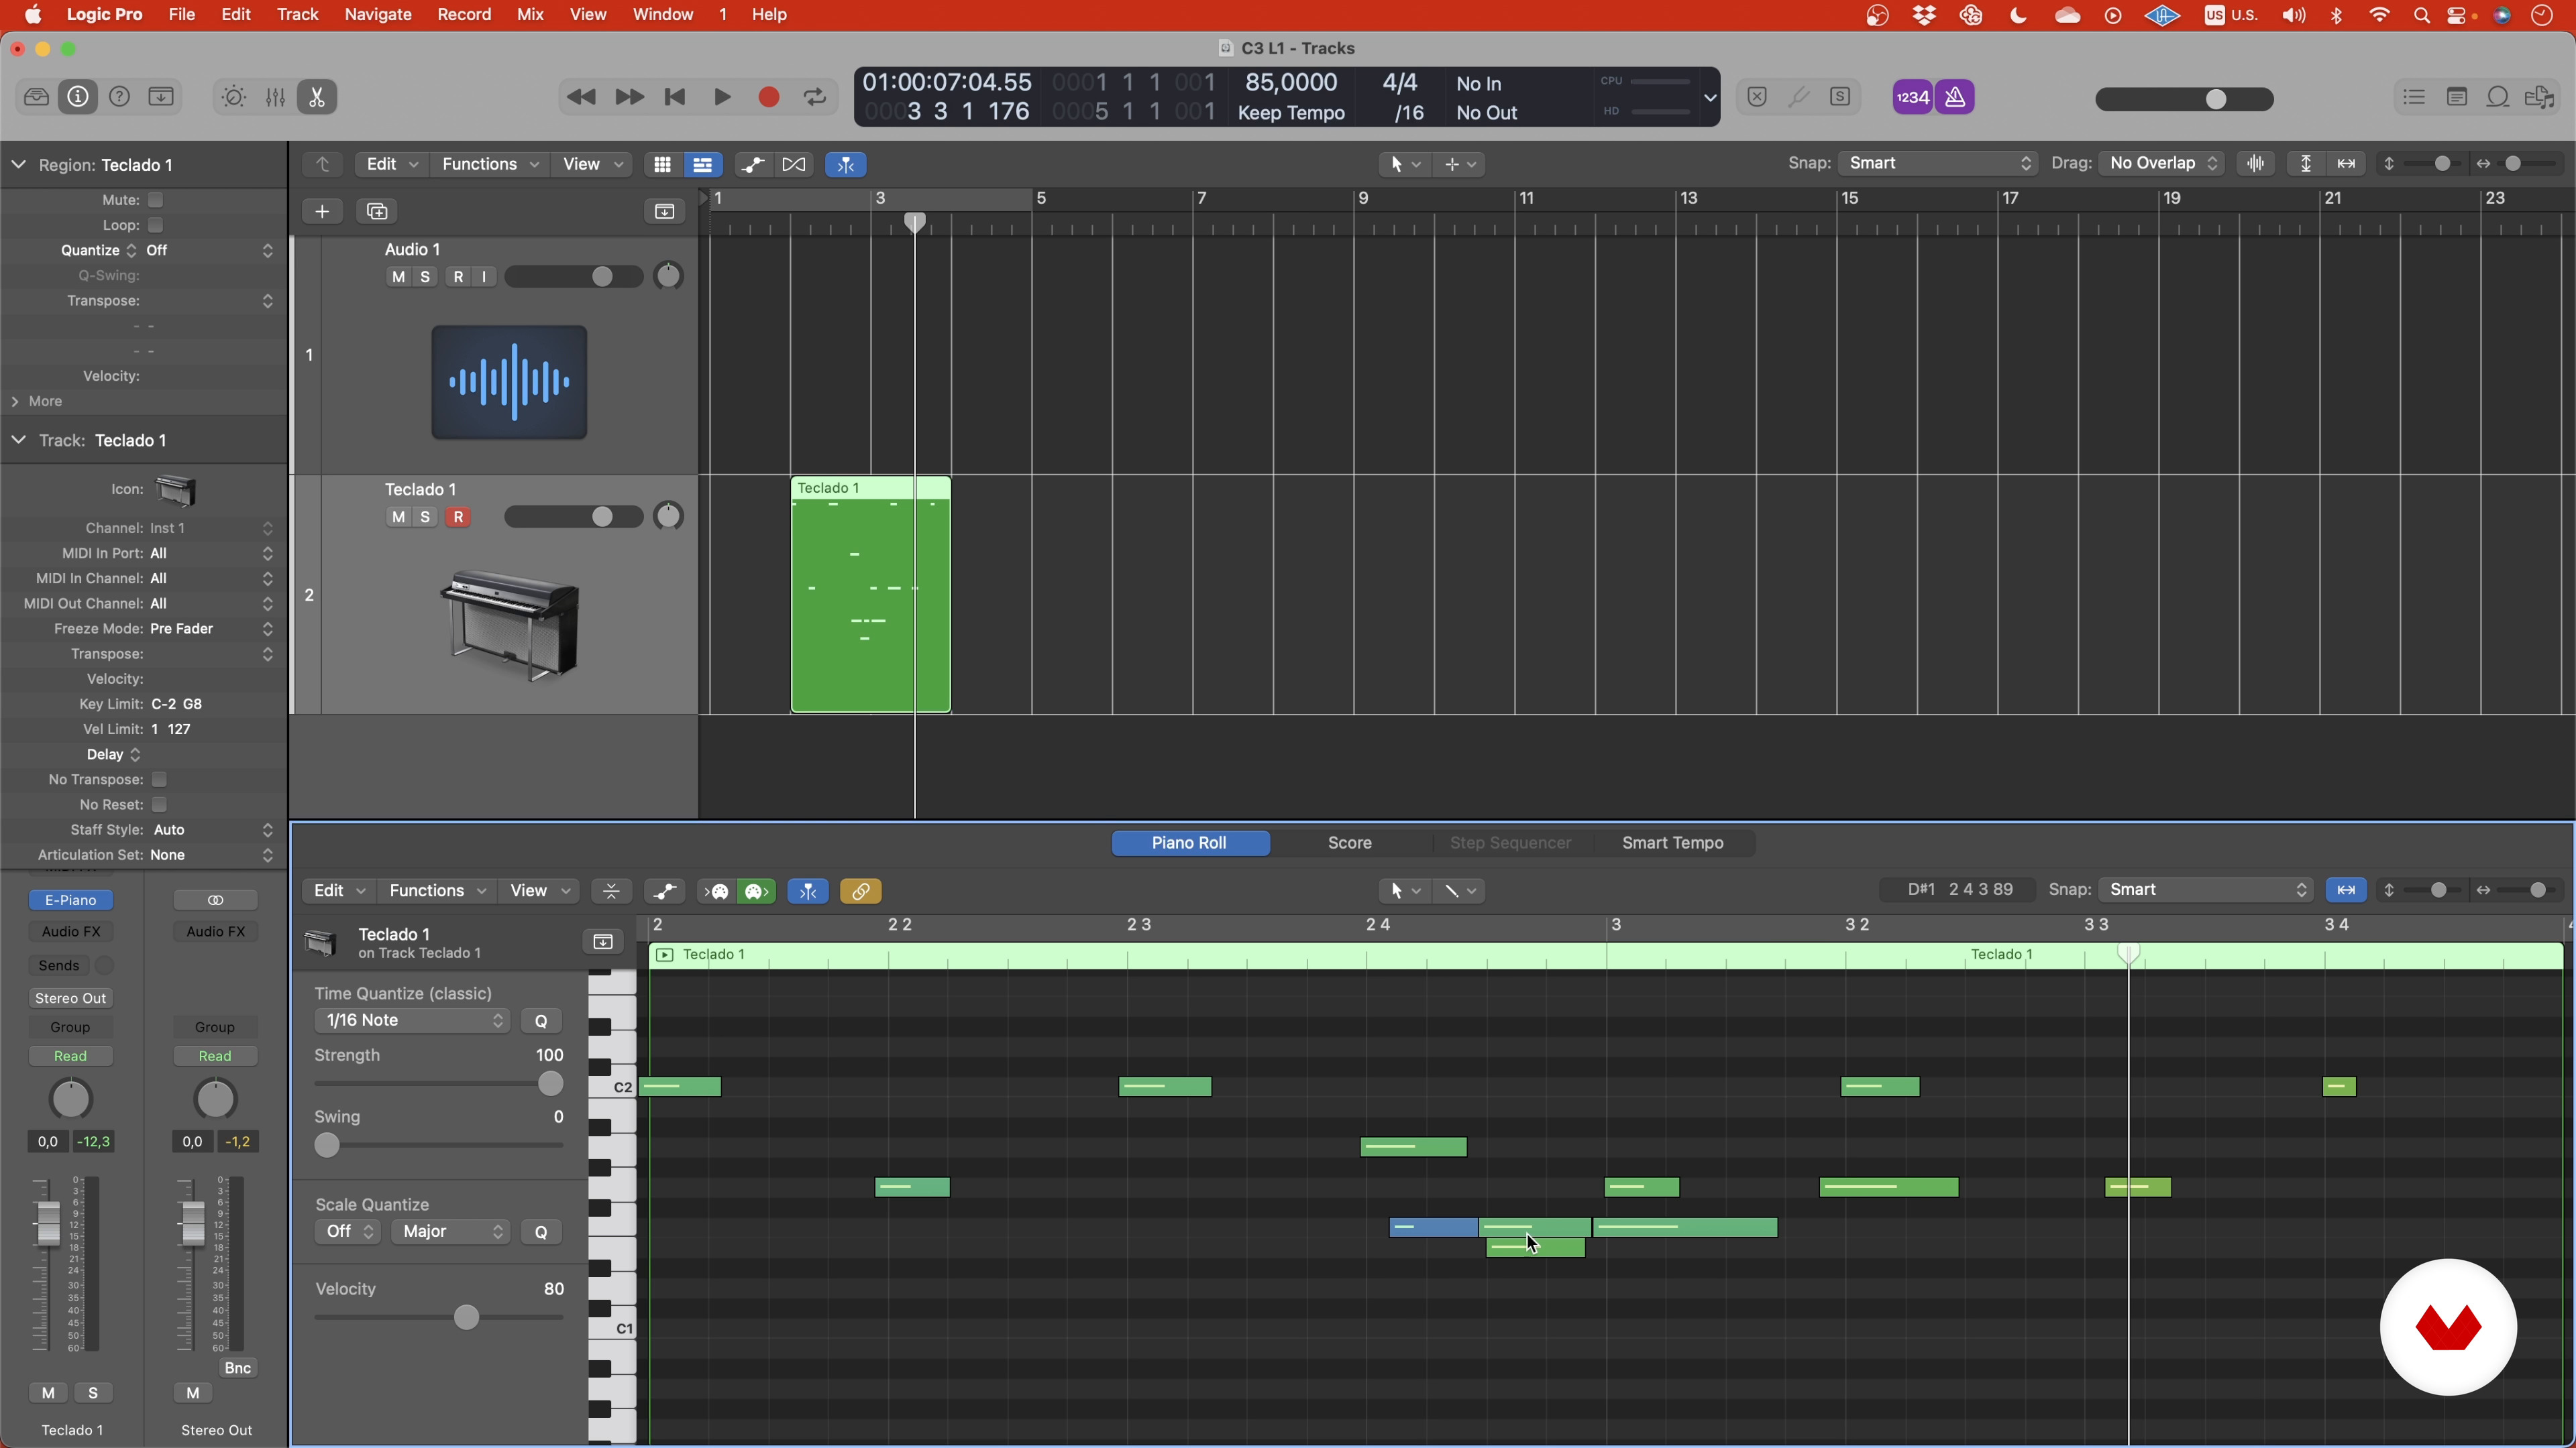
Task: Toggle MIDI In button in Piano Roll
Action: pyautogui.click(x=717, y=890)
